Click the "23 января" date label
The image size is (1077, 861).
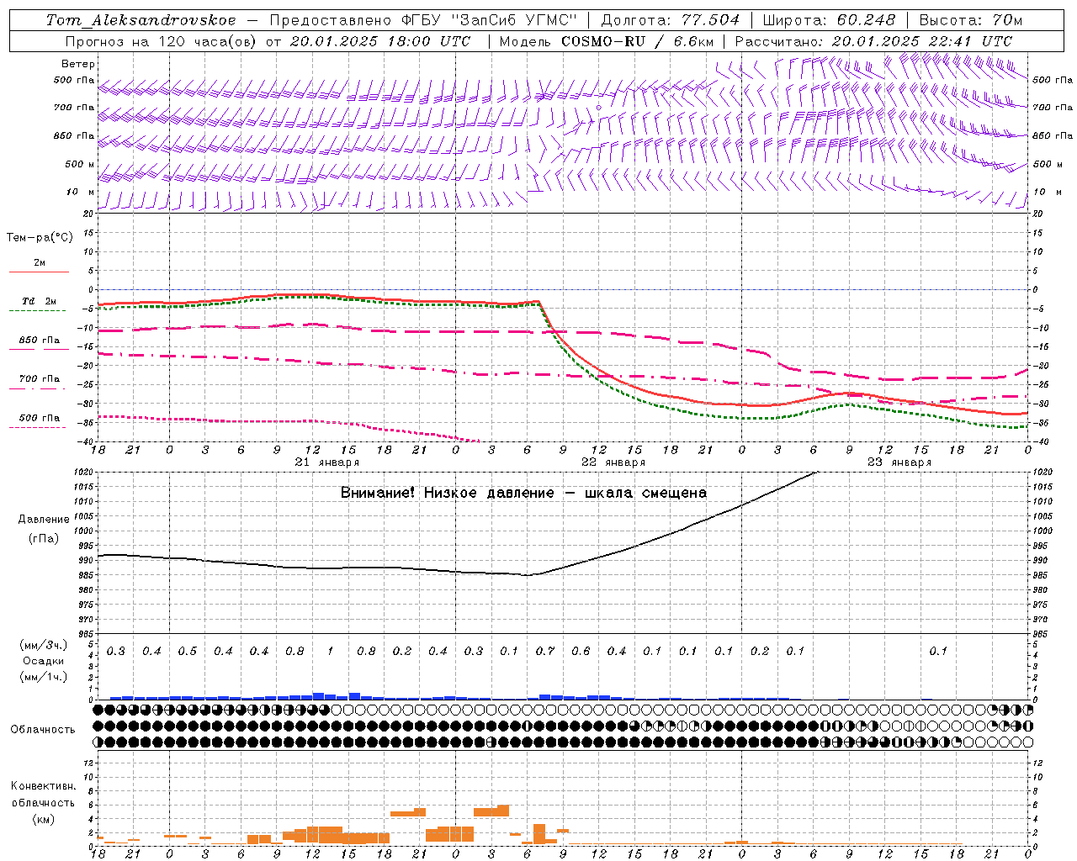[899, 462]
